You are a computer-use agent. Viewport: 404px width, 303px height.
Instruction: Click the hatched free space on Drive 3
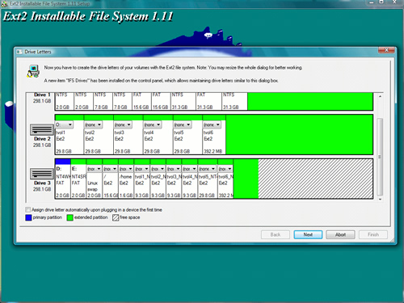pos(315,179)
